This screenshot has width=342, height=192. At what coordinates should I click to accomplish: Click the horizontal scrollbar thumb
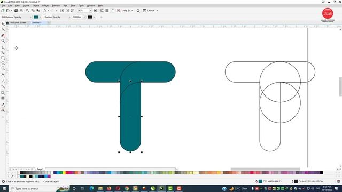click(265, 169)
